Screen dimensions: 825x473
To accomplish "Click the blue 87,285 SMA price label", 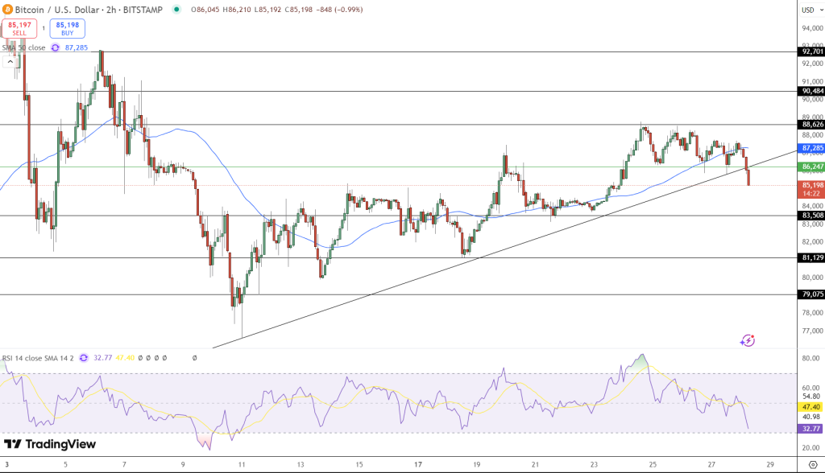I will click(x=812, y=148).
